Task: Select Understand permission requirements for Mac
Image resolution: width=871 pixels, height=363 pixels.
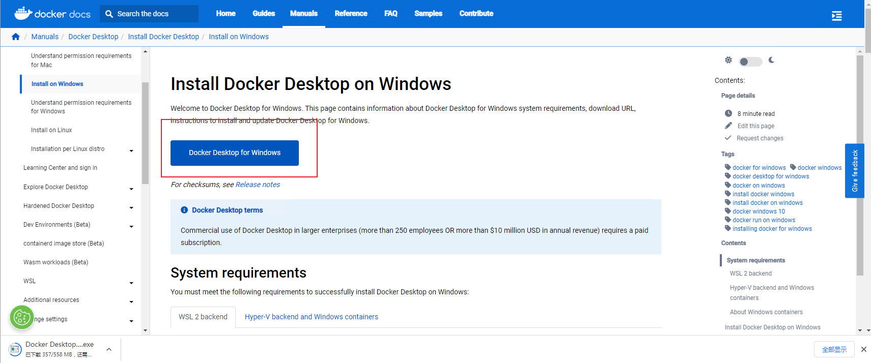Action: pos(81,60)
